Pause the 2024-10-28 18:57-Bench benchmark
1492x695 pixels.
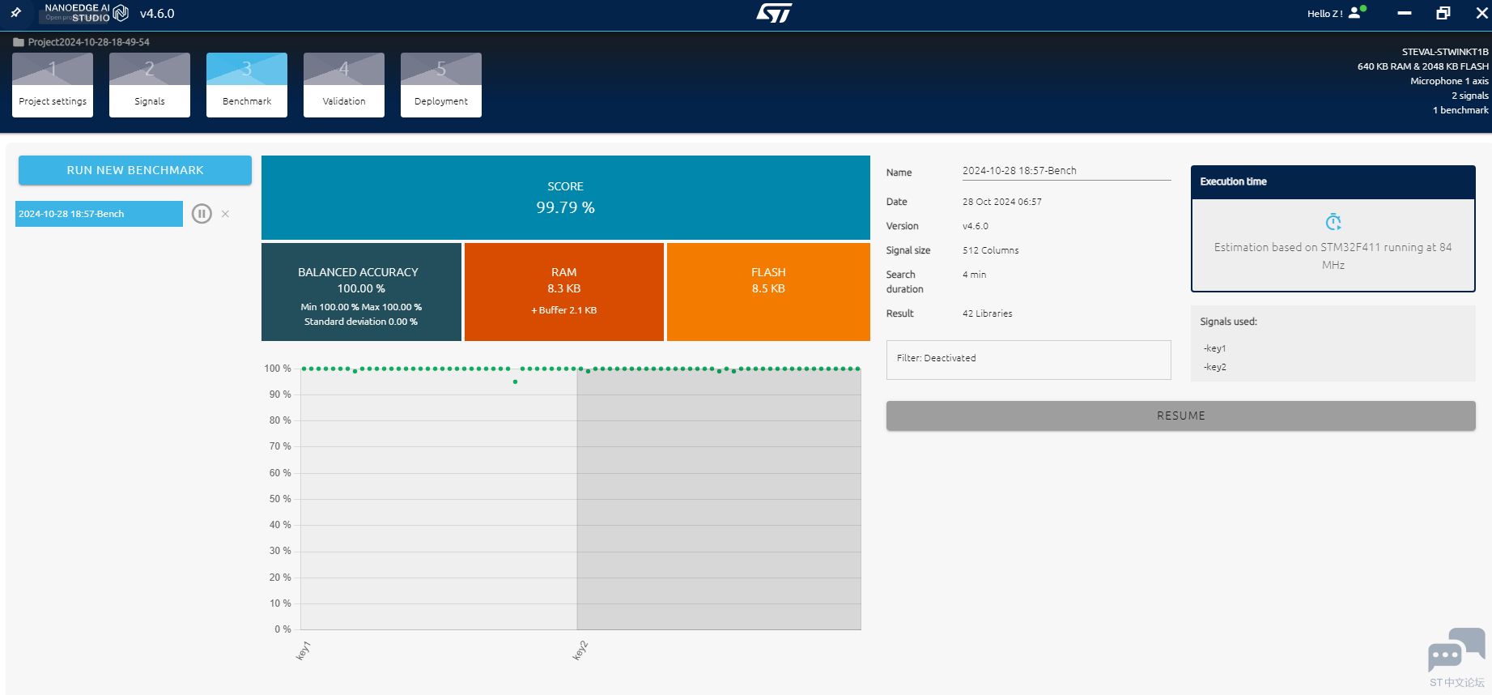202,214
